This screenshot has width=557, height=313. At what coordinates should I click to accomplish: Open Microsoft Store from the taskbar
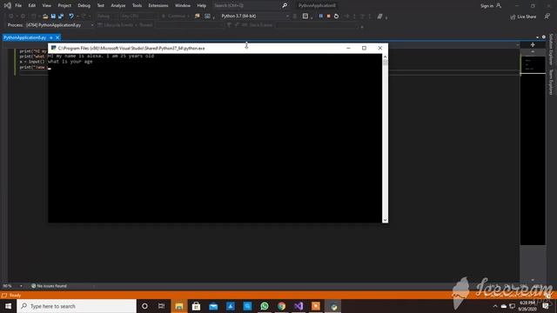tap(196, 306)
